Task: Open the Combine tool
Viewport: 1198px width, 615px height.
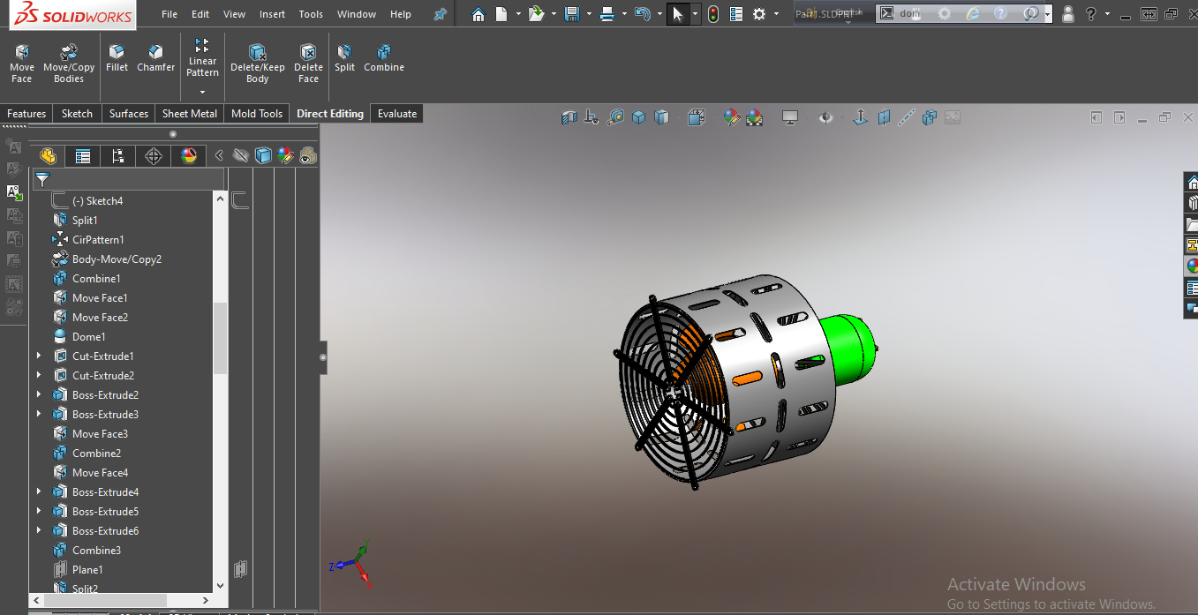Action: (x=384, y=58)
